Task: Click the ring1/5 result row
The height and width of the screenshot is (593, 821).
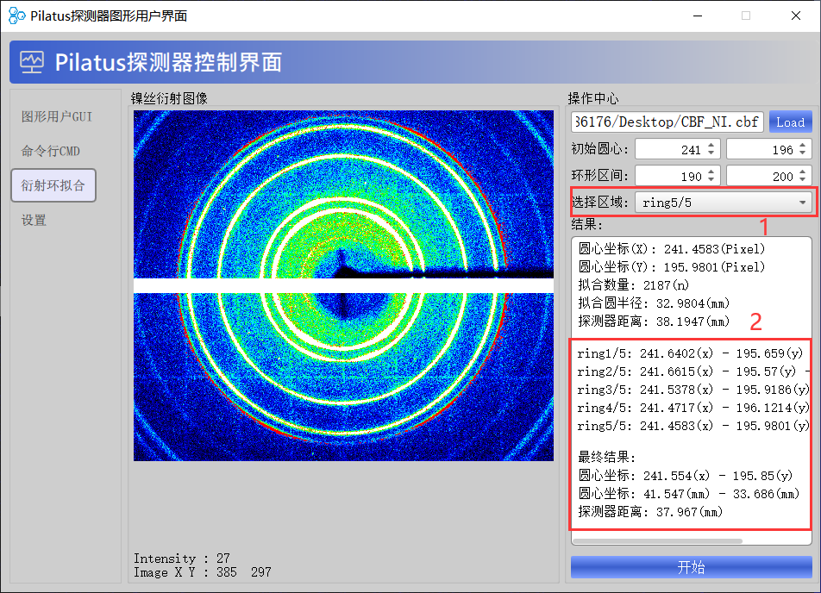Action: click(x=690, y=353)
